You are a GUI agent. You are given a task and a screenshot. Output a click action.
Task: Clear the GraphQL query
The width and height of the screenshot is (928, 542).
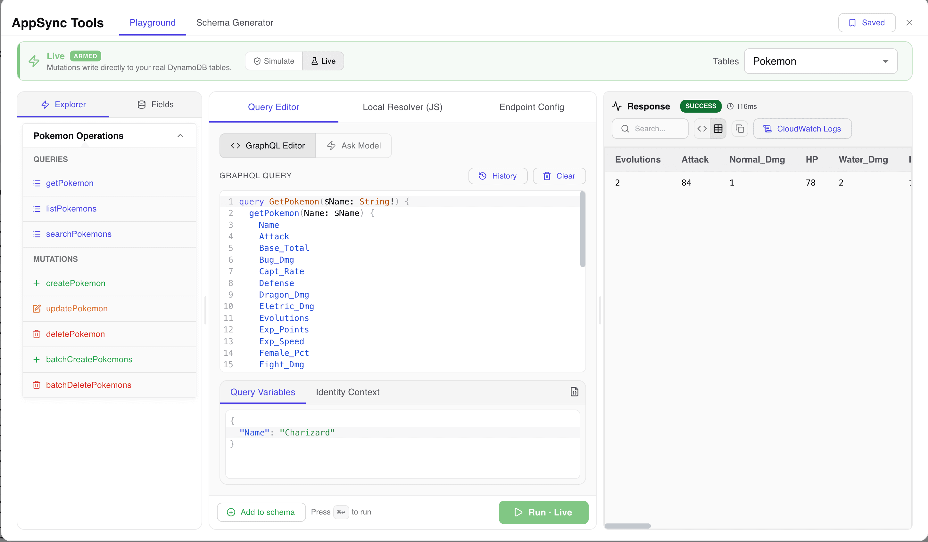(x=559, y=176)
